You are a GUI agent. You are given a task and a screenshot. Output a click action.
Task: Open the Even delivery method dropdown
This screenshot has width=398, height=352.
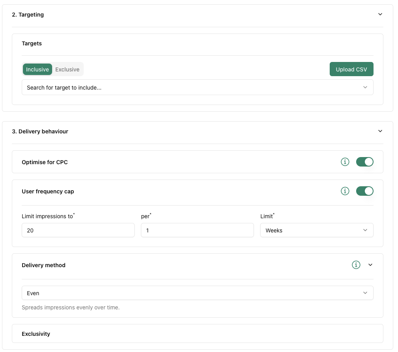click(x=197, y=293)
